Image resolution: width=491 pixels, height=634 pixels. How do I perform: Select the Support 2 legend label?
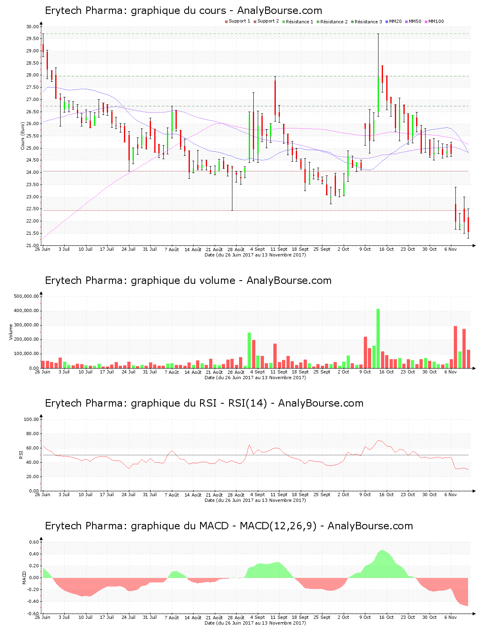(268, 21)
